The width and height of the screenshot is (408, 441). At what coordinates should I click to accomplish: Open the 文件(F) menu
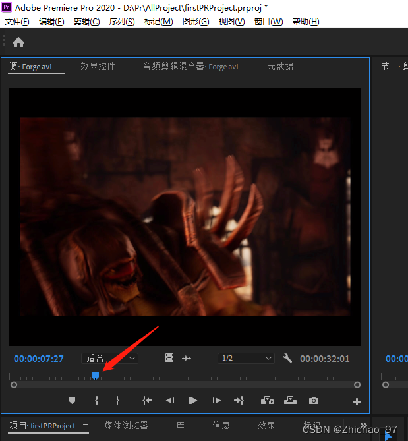click(17, 22)
